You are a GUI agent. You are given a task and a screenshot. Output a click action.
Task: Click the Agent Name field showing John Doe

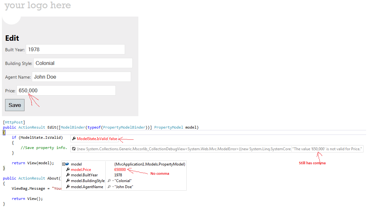[81, 77]
